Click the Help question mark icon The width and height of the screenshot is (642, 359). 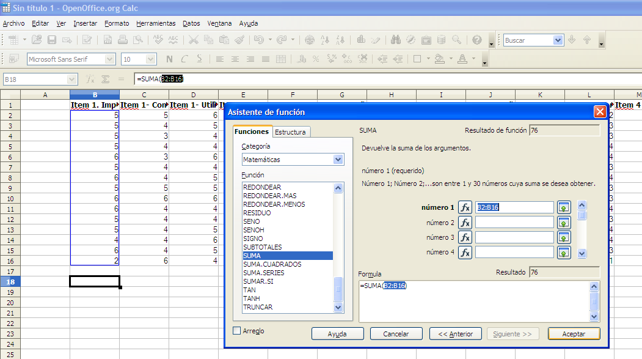coord(477,40)
